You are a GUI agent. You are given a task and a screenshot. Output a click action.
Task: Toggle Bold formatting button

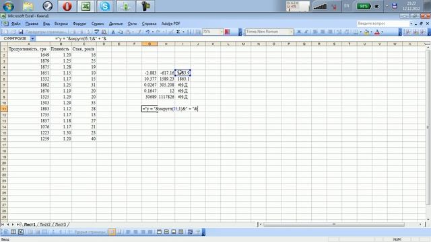[299, 32]
